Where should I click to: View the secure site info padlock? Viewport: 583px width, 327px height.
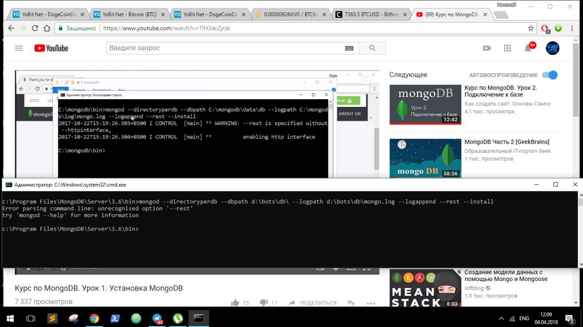[x=60, y=28]
